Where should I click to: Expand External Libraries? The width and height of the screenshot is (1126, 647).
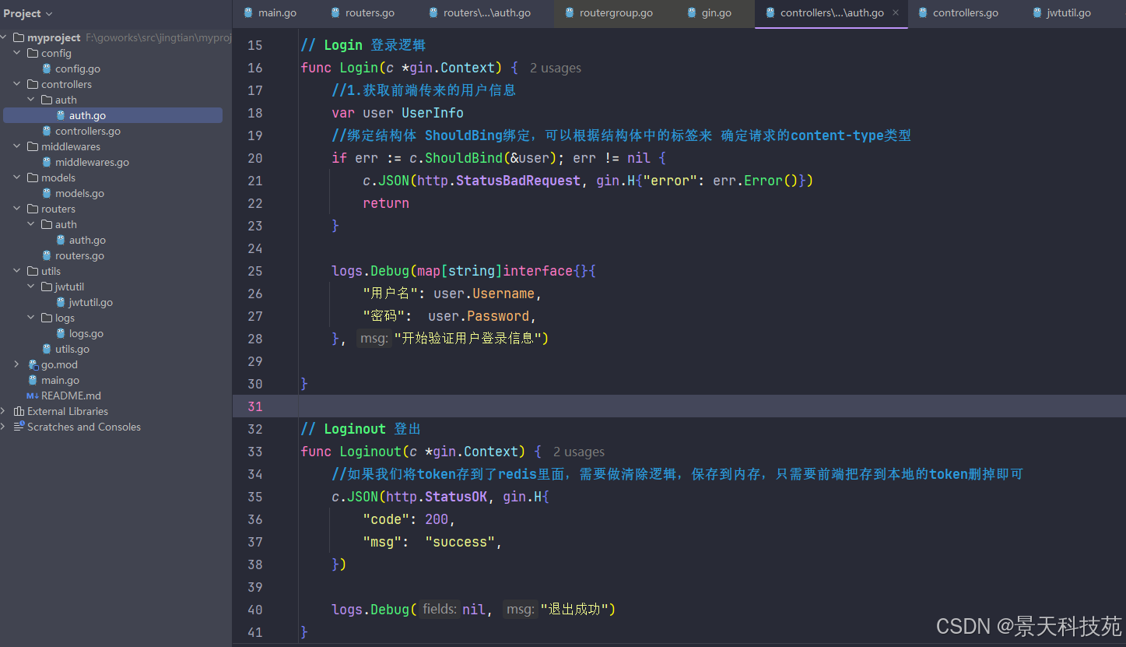point(4,411)
